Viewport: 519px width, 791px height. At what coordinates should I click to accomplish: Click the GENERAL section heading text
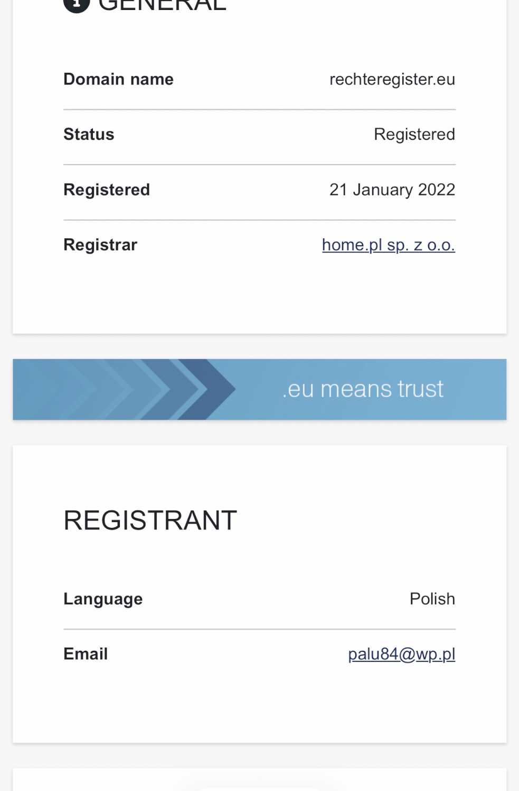click(x=162, y=5)
